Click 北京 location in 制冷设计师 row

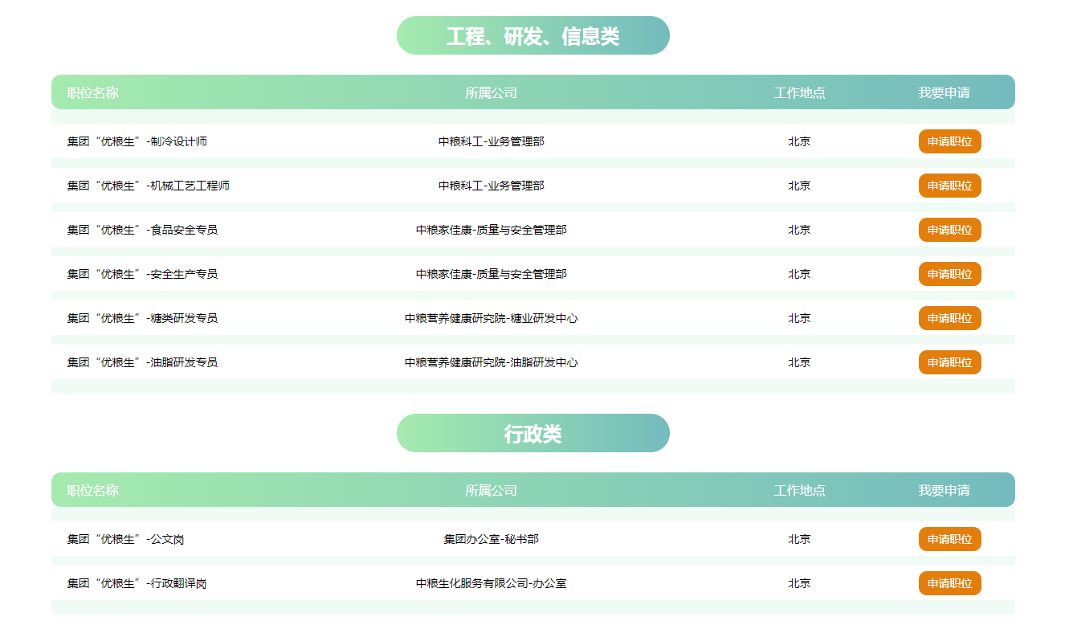click(x=799, y=141)
